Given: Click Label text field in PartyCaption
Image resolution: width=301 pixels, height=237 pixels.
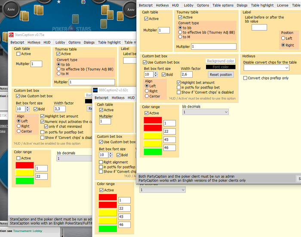Looking at the screenshot, I should tap(259, 27).
